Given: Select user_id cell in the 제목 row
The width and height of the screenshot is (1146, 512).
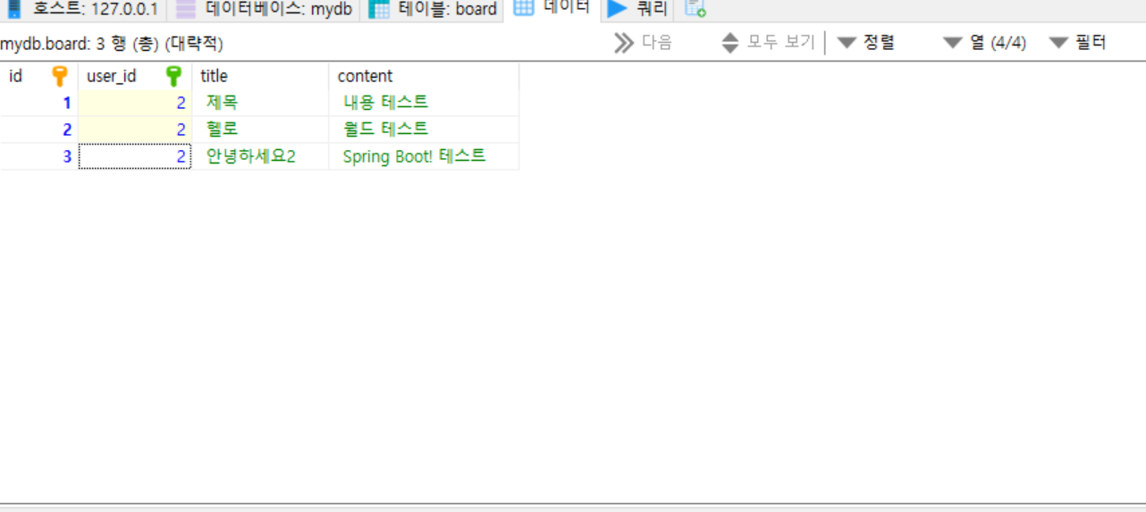Looking at the screenshot, I should (x=135, y=103).
